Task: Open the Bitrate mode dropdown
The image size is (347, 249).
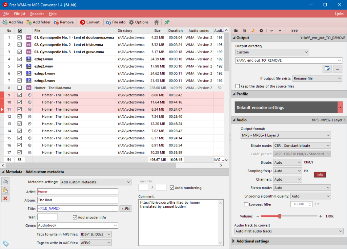Action: 302,145
